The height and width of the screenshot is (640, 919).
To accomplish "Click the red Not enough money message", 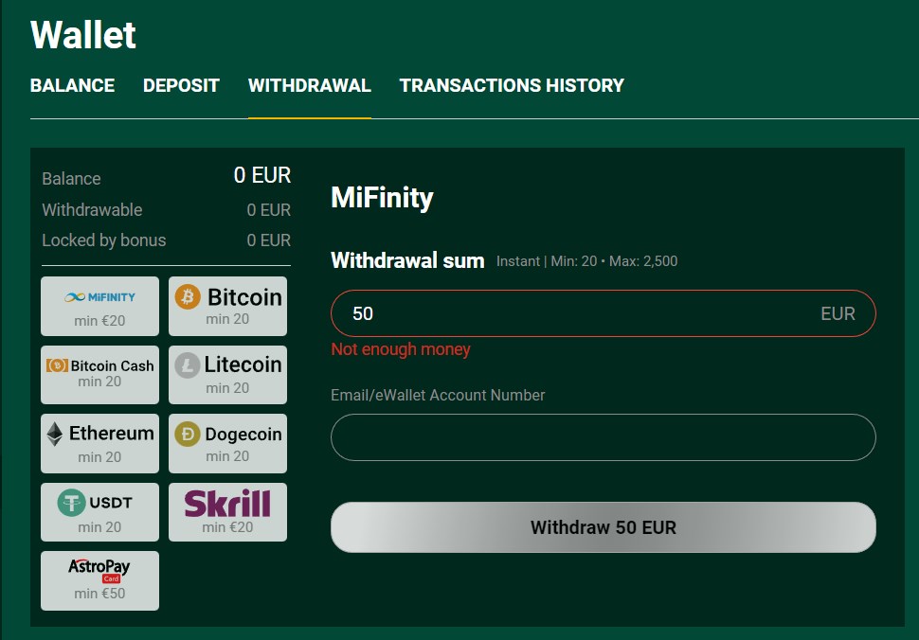I will click(x=401, y=349).
